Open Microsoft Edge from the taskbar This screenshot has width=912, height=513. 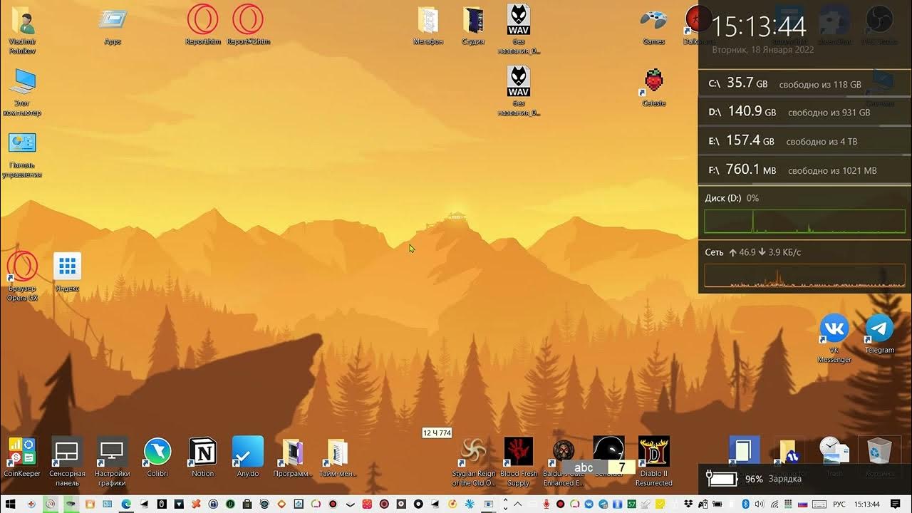pyautogui.click(x=126, y=504)
